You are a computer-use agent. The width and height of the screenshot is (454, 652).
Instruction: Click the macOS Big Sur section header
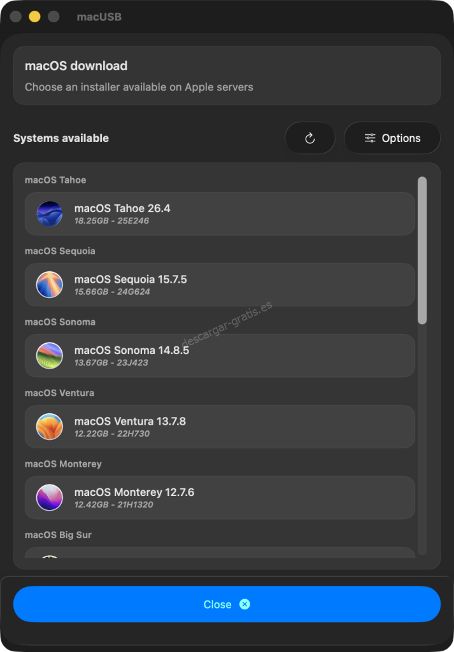(x=58, y=535)
